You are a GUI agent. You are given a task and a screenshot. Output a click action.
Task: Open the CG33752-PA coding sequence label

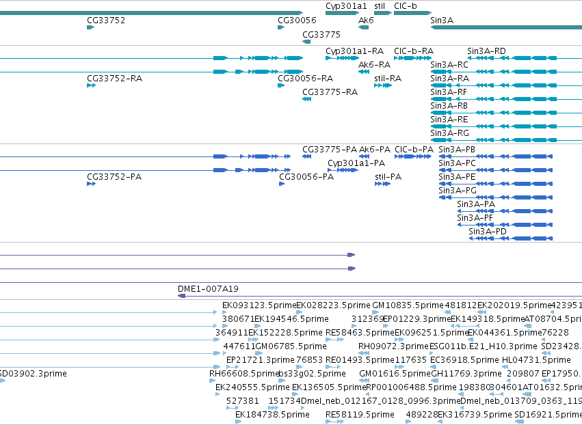tap(114, 177)
